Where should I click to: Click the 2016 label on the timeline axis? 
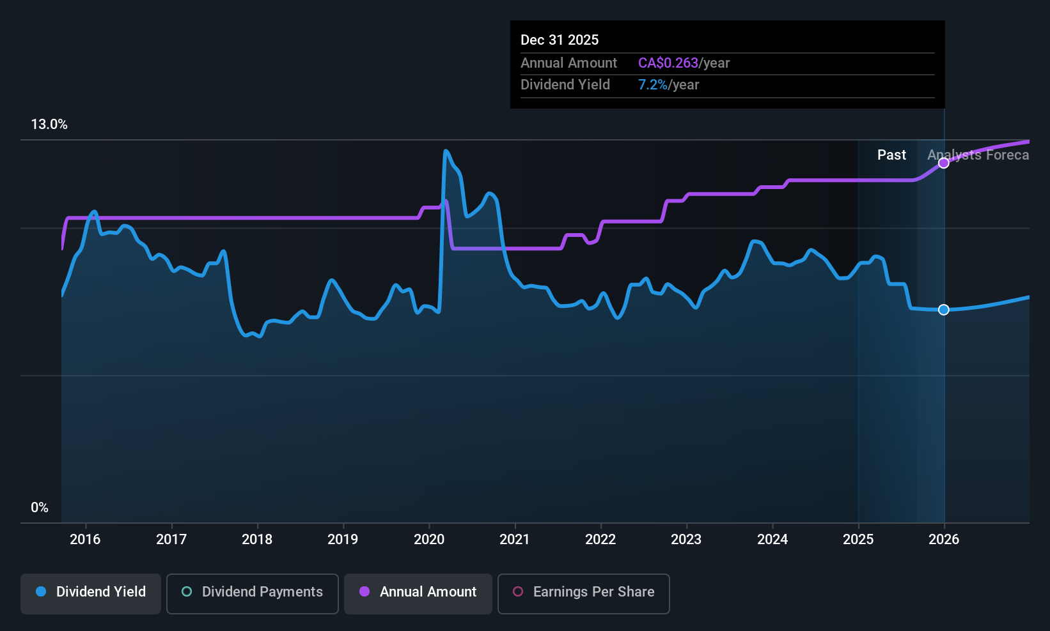pos(85,539)
